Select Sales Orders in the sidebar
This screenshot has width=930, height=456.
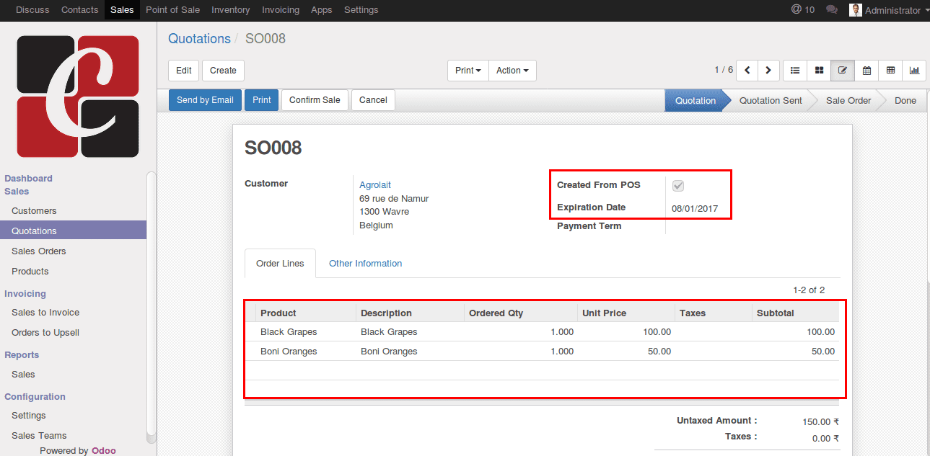[x=39, y=251]
